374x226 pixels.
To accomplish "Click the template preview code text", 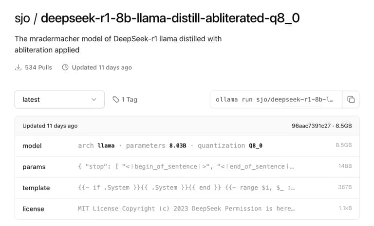I will (186, 188).
